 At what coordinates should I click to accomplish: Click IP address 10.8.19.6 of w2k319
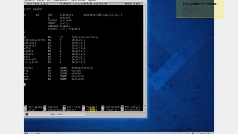point(78,54)
